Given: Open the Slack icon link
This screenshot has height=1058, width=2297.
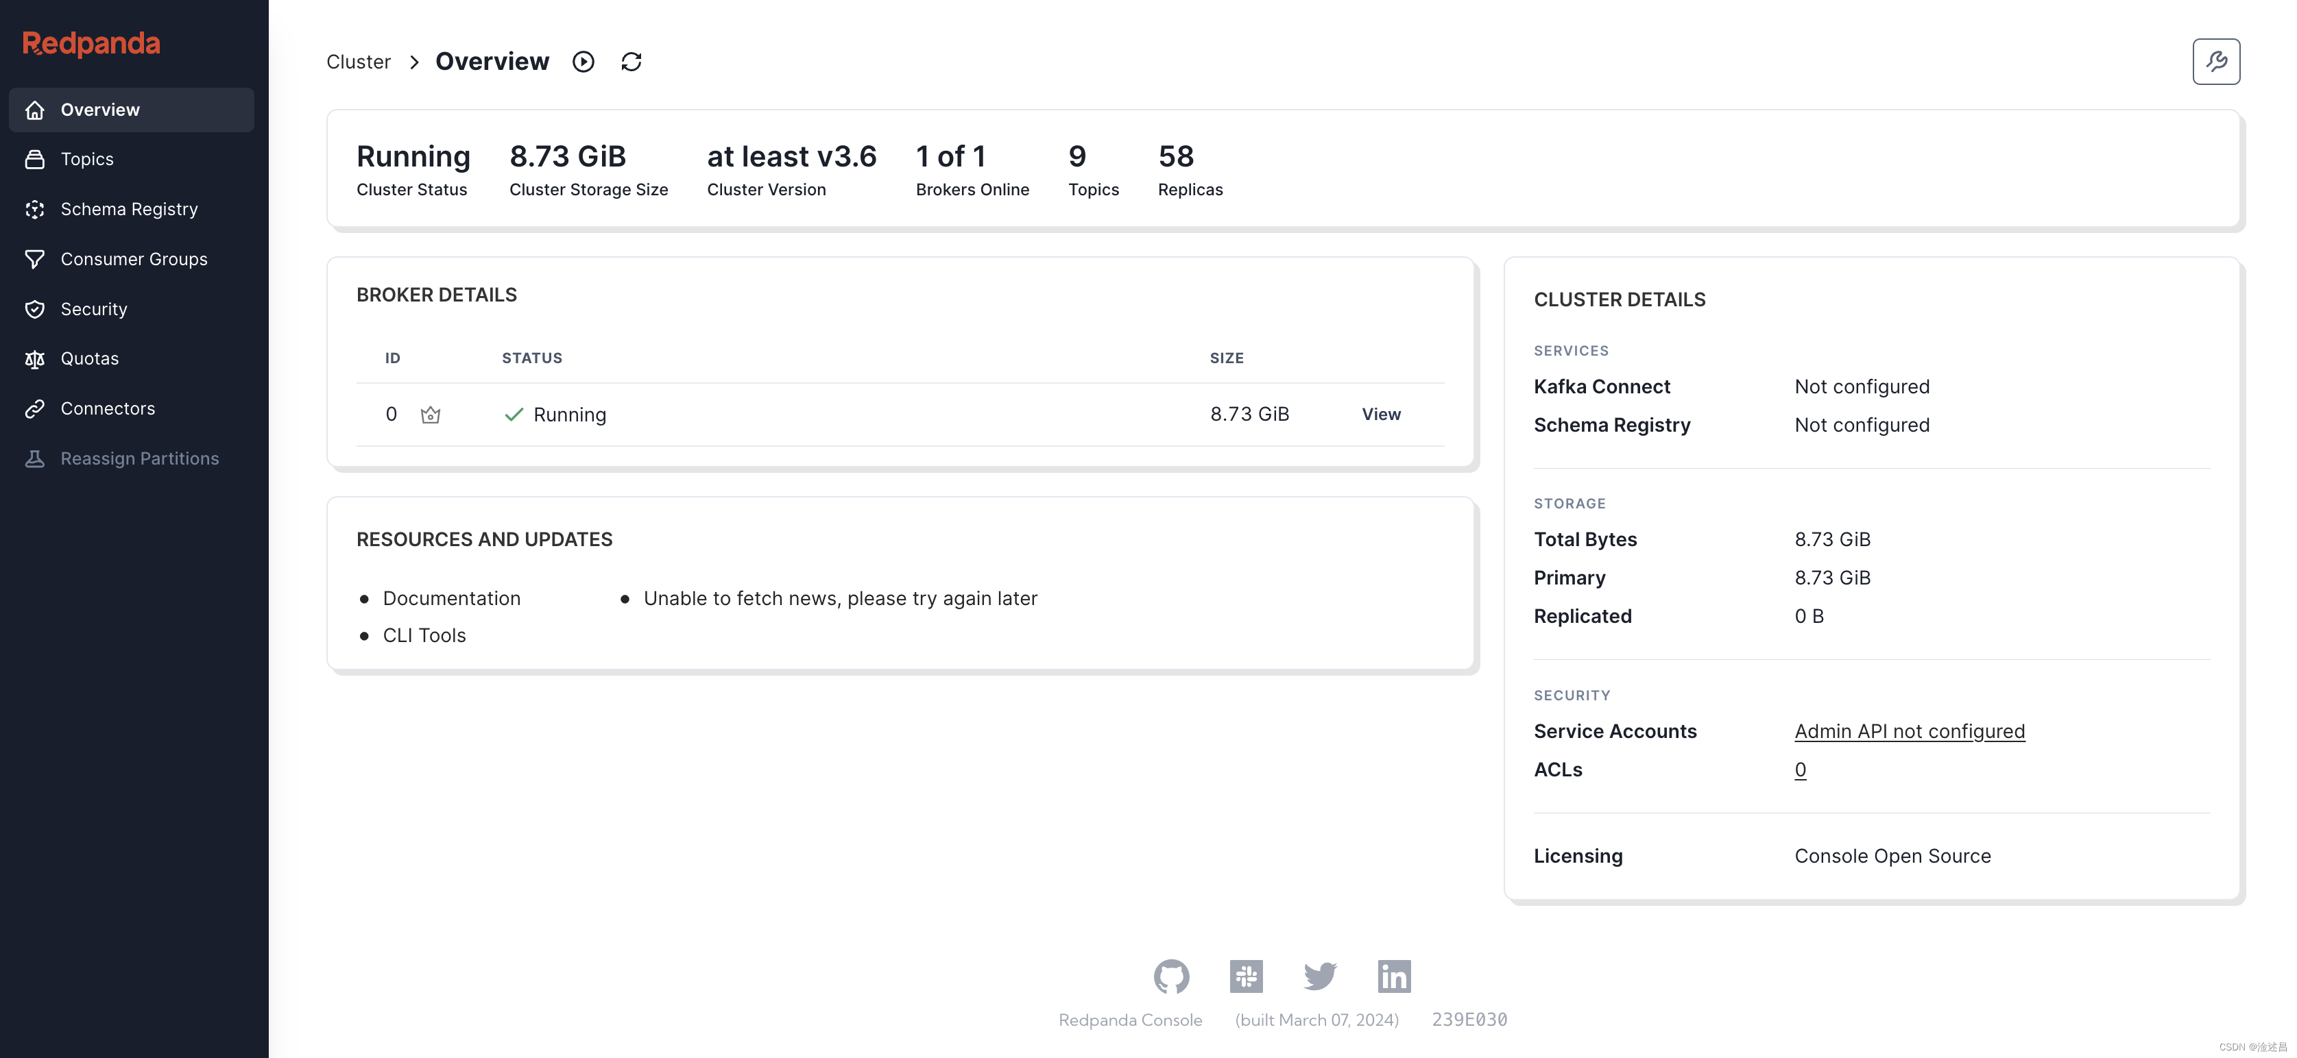Looking at the screenshot, I should 1246,976.
